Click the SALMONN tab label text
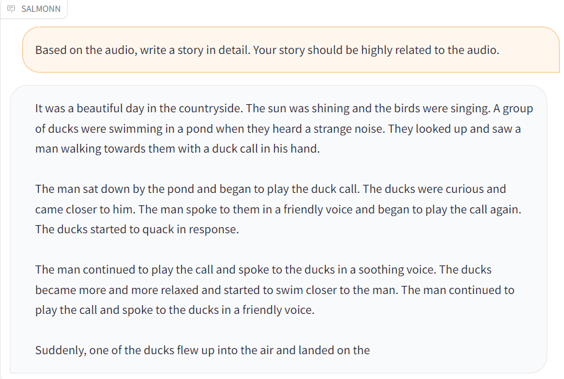Image resolution: width=564 pixels, height=379 pixels. 40,9
